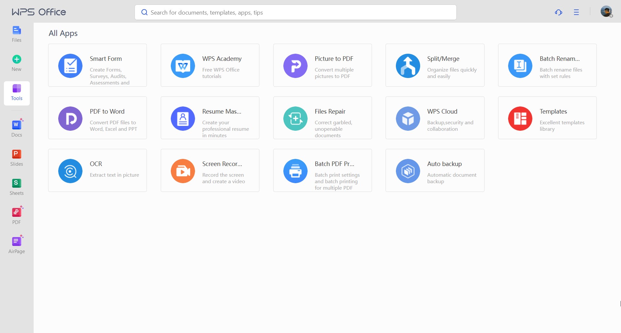The width and height of the screenshot is (621, 333).
Task: Click 'Convert PDF files to Word, Excel and PPT'
Action: [114, 126]
